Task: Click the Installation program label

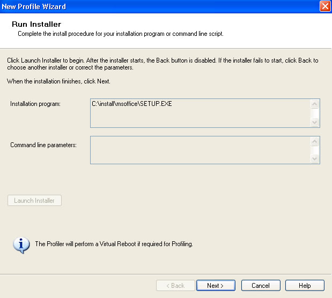Action: tap(35, 104)
